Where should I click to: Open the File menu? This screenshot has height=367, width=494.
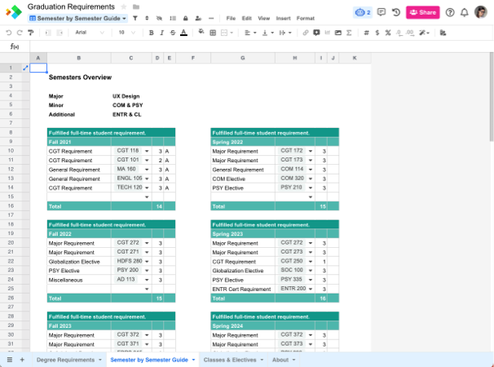tap(231, 18)
